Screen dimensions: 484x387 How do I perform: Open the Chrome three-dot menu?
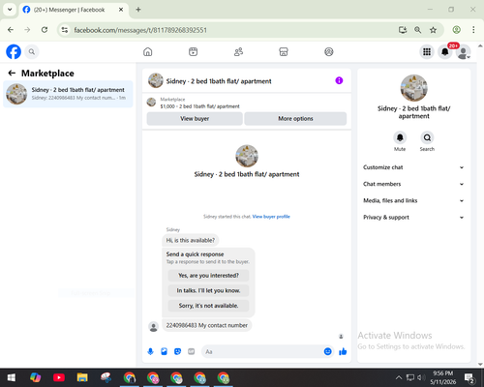point(473,30)
